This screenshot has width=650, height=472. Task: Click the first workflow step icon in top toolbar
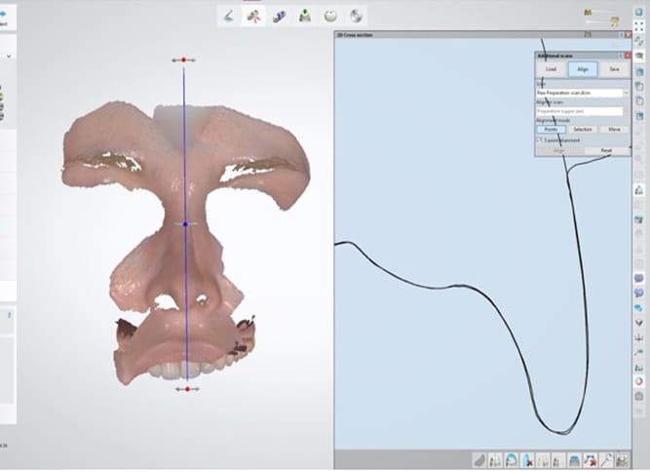pyautogui.click(x=227, y=16)
